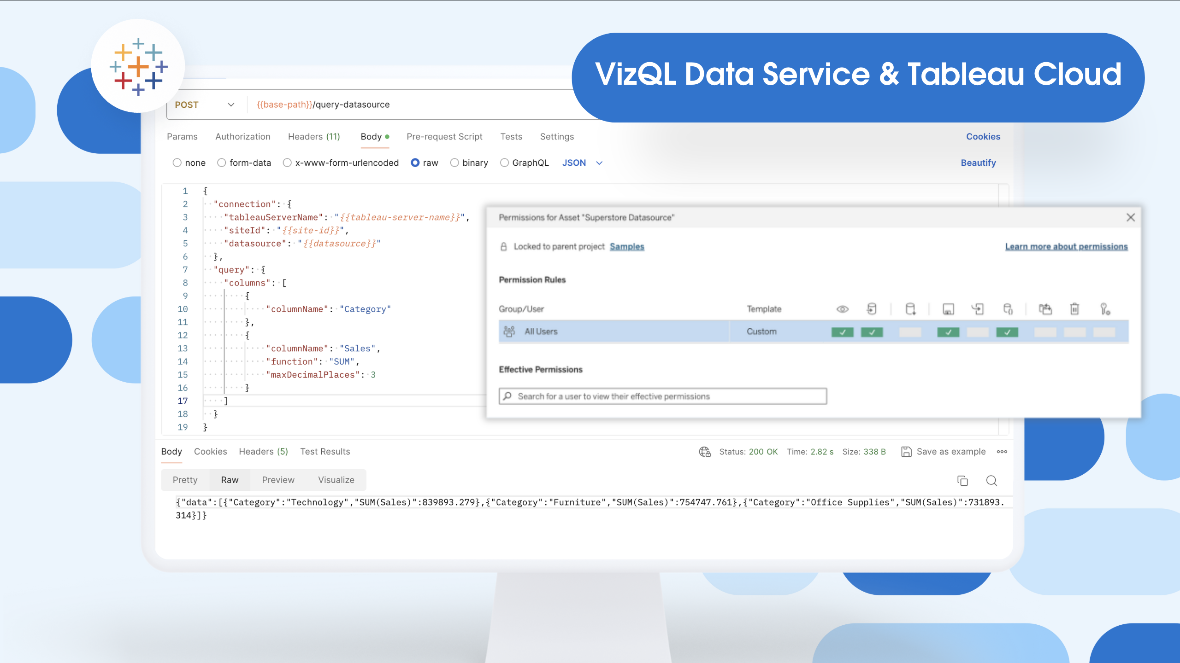Click Save as example
The height and width of the screenshot is (663, 1180).
click(x=943, y=452)
